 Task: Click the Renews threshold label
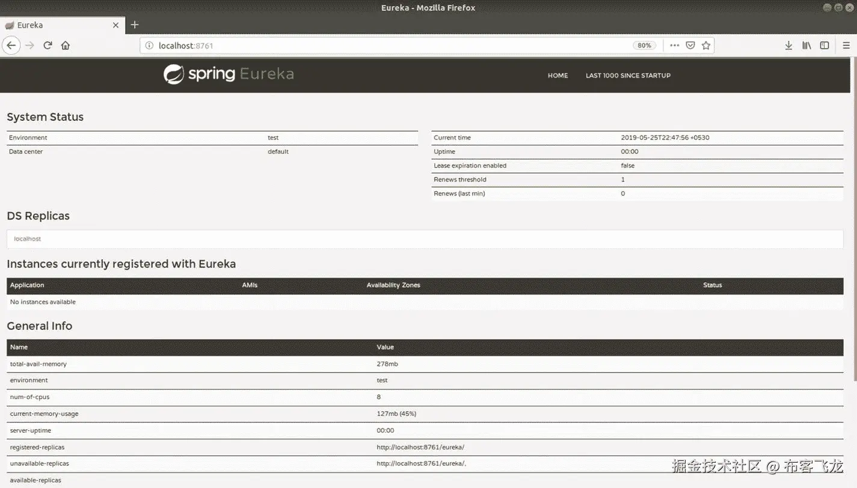tap(459, 180)
